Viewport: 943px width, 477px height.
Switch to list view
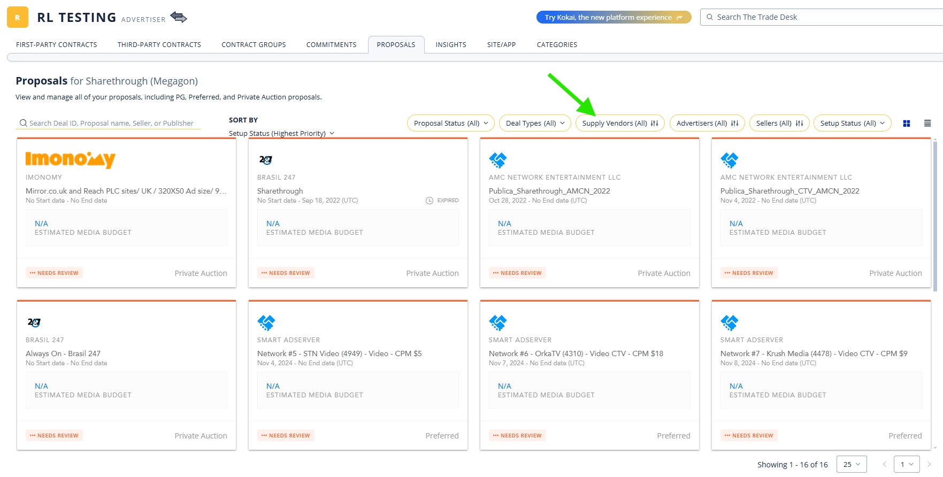pyautogui.click(x=927, y=124)
